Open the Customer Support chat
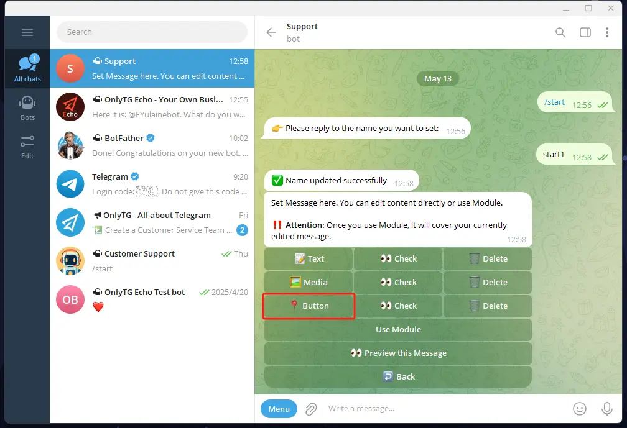Screen dimensions: 627x428 click(152, 261)
